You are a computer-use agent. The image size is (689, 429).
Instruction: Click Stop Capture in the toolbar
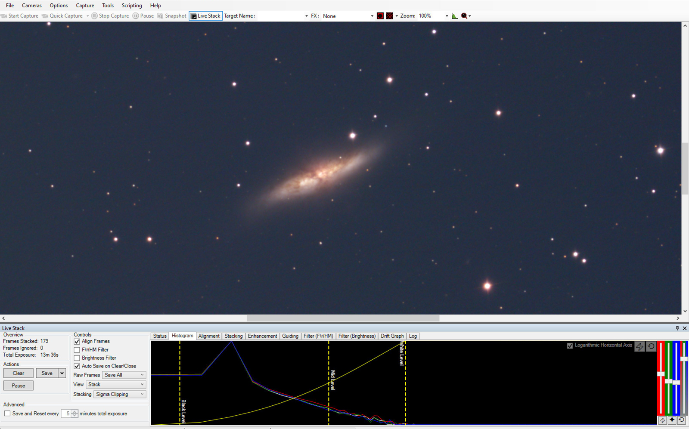pos(110,16)
